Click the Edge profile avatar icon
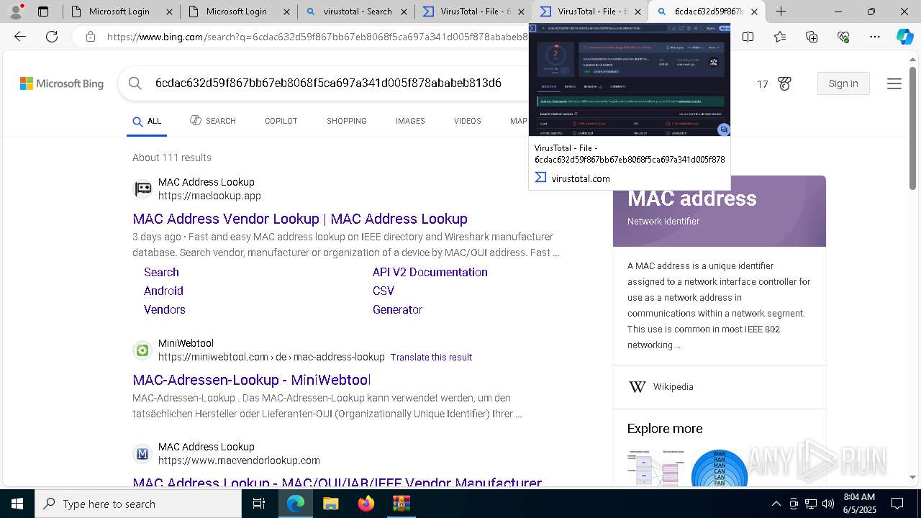Viewport: 921px width, 518px height. point(16,12)
